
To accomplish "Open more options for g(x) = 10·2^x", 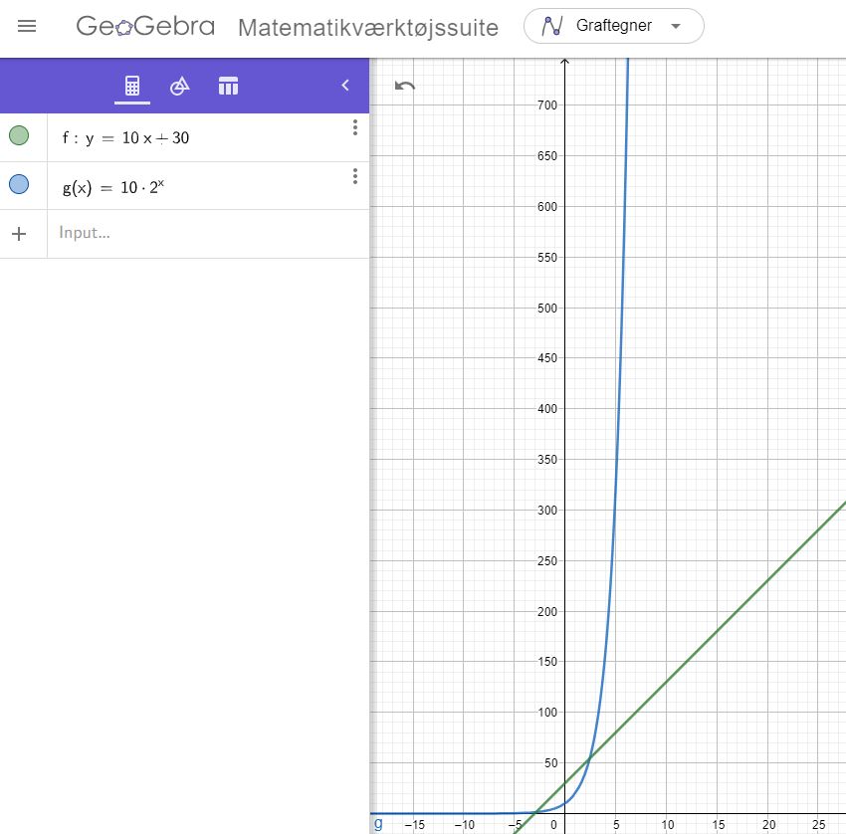I will click(355, 176).
